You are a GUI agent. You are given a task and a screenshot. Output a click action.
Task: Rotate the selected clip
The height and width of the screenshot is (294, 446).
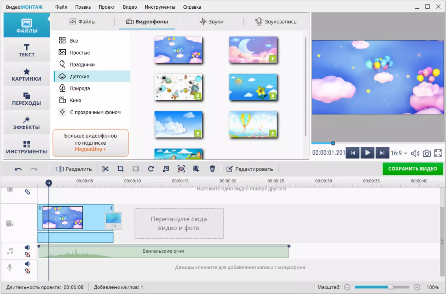pyautogui.click(x=151, y=169)
